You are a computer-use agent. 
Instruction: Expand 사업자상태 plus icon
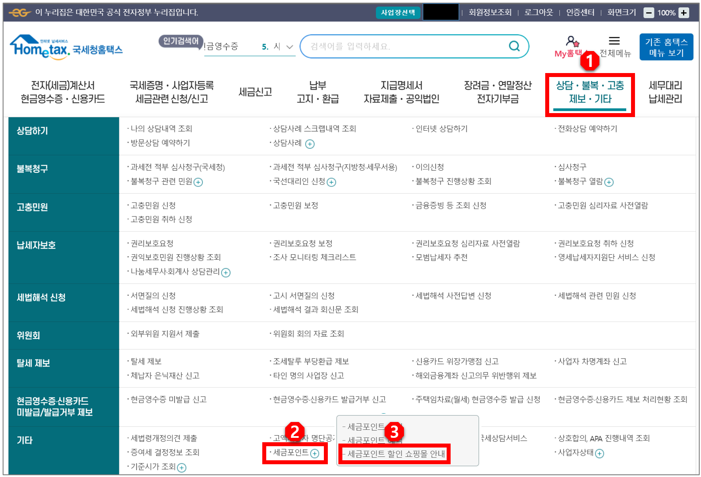pos(599,454)
